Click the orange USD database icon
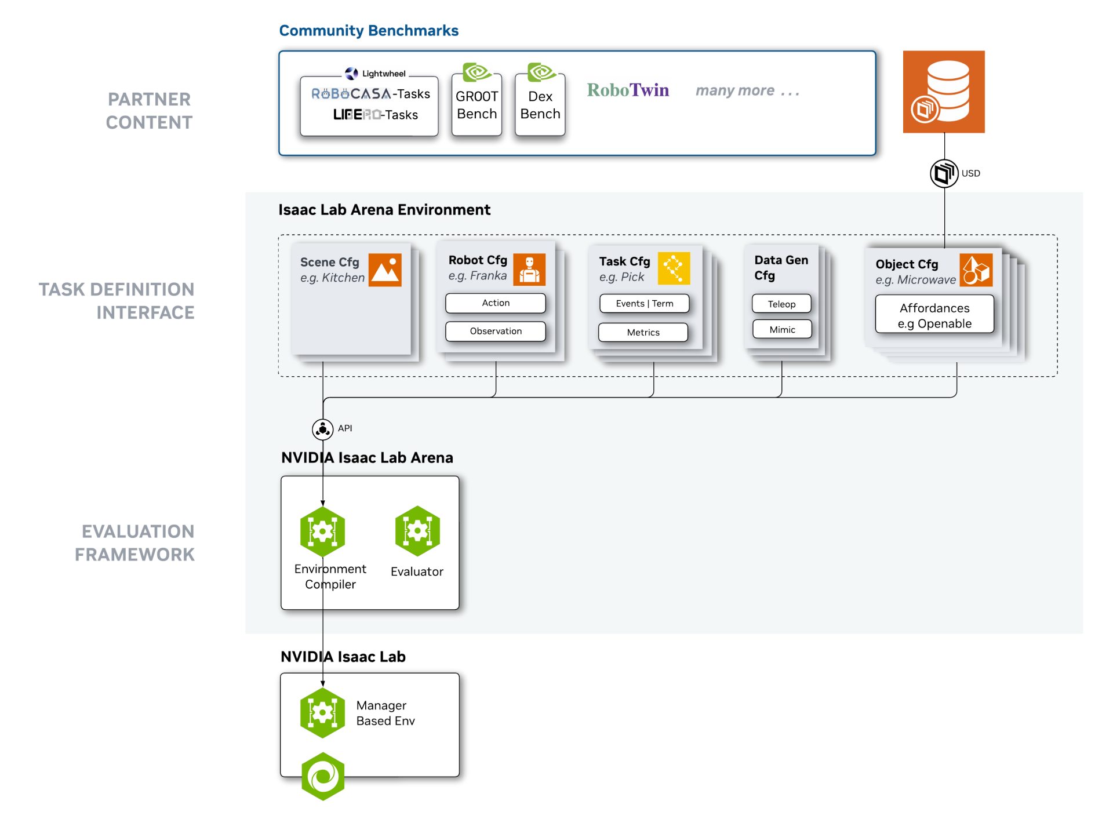This screenshot has width=1113, height=819. point(943,92)
